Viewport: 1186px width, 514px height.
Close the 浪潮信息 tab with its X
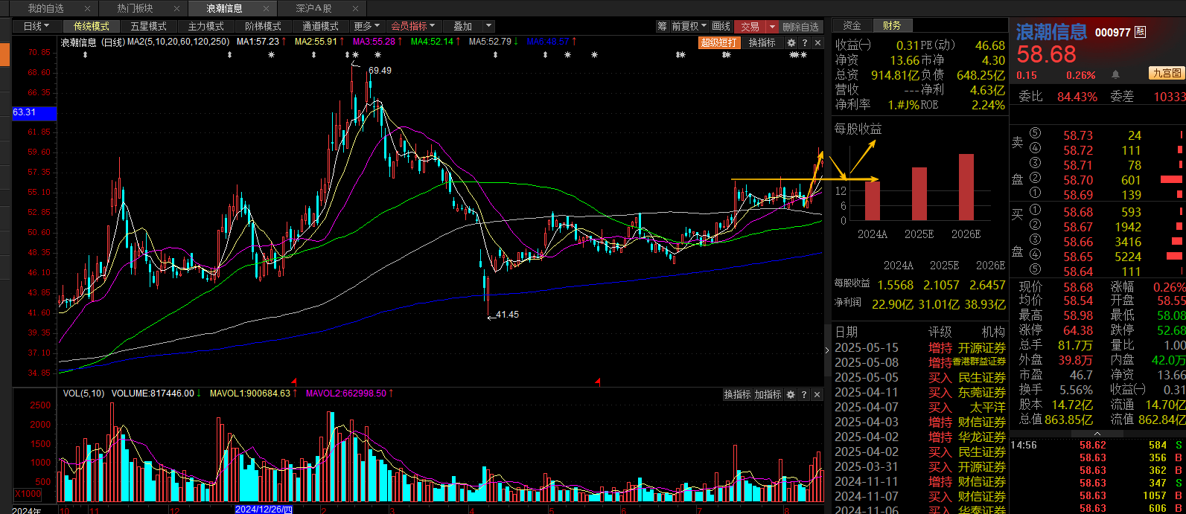point(266,9)
